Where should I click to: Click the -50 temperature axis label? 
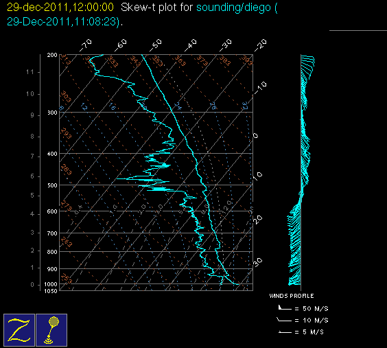point(156,45)
